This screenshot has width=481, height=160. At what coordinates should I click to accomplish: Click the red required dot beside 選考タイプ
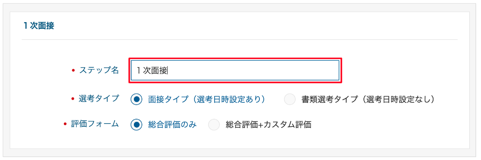(73, 99)
